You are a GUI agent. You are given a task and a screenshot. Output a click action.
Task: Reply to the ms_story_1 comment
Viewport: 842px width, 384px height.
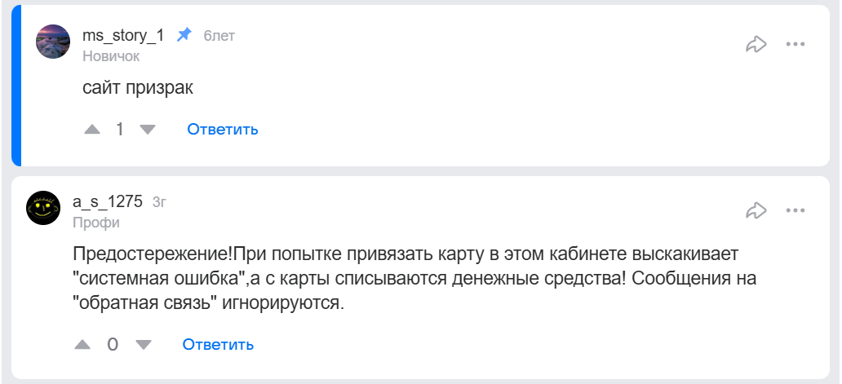tap(223, 130)
